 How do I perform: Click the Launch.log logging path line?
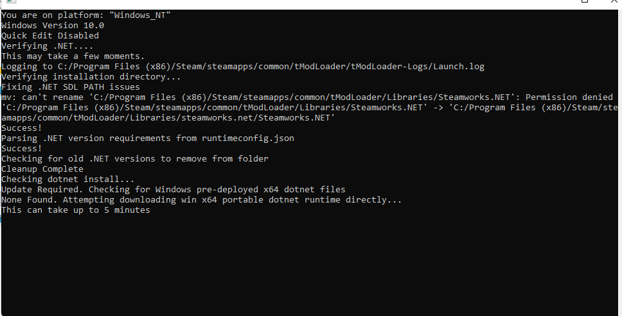[x=243, y=66]
